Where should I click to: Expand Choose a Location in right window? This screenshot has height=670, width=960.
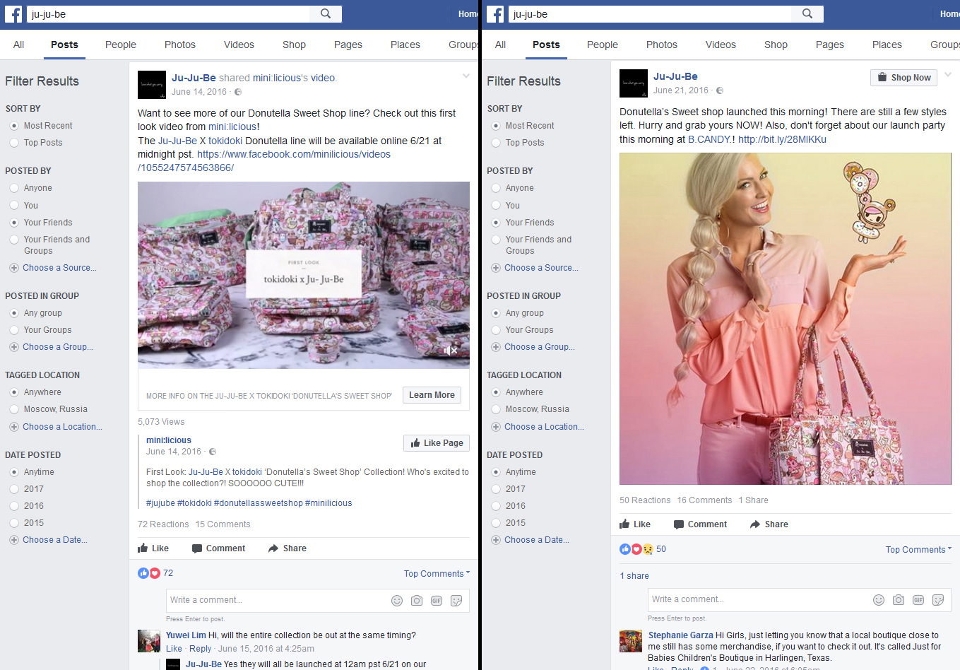544,427
